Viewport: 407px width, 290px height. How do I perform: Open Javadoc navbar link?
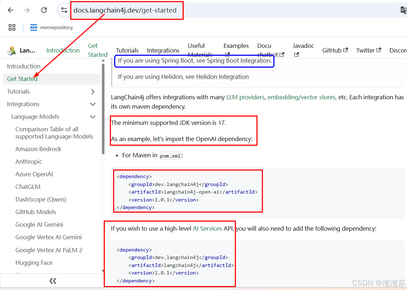tap(303, 50)
